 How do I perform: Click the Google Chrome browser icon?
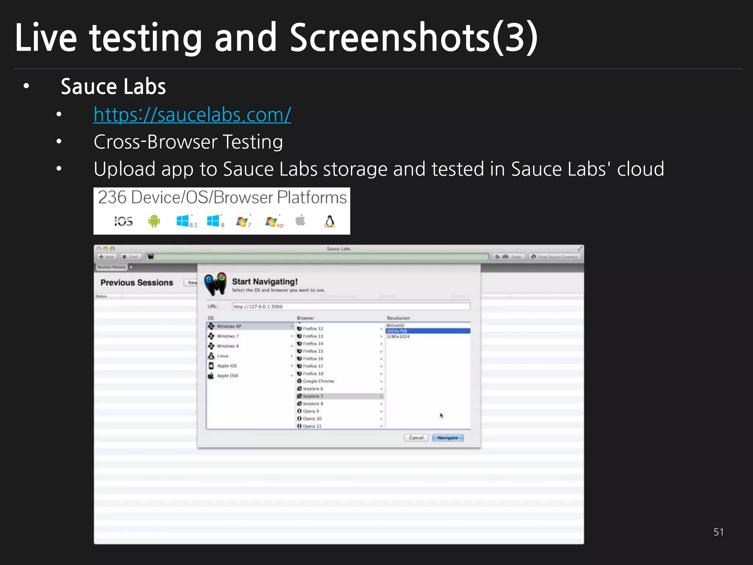[x=299, y=381]
